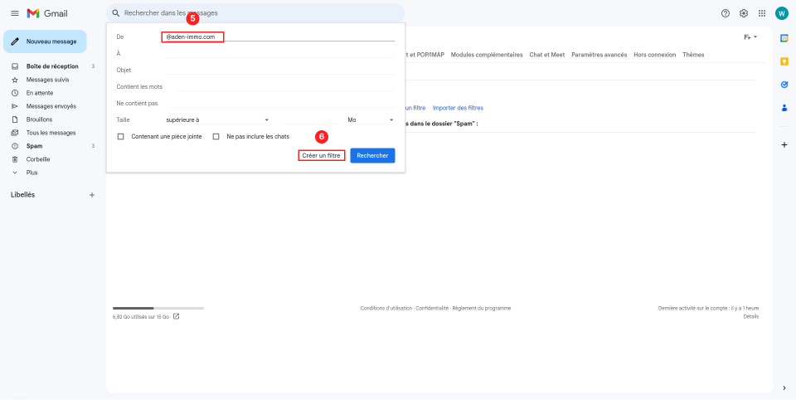The image size is (796, 400).
Task: Open the 'Thèmes' settings tab
Action: pos(693,55)
